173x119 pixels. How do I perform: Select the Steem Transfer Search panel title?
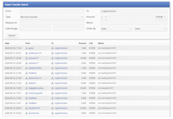16,5
